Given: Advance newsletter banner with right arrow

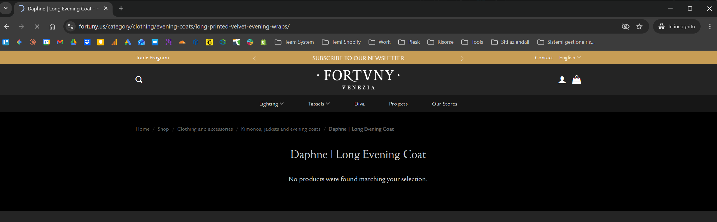Looking at the screenshot, I should click(462, 58).
